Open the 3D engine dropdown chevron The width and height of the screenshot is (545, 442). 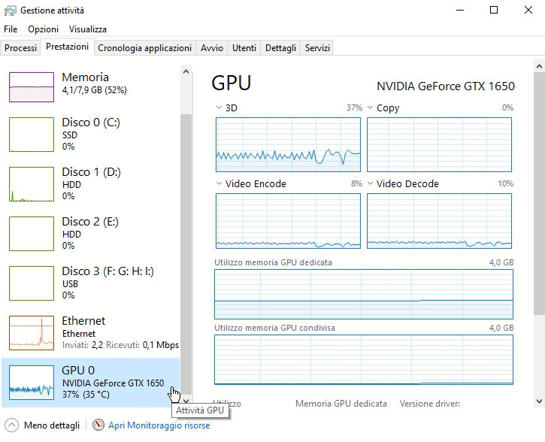pos(219,107)
